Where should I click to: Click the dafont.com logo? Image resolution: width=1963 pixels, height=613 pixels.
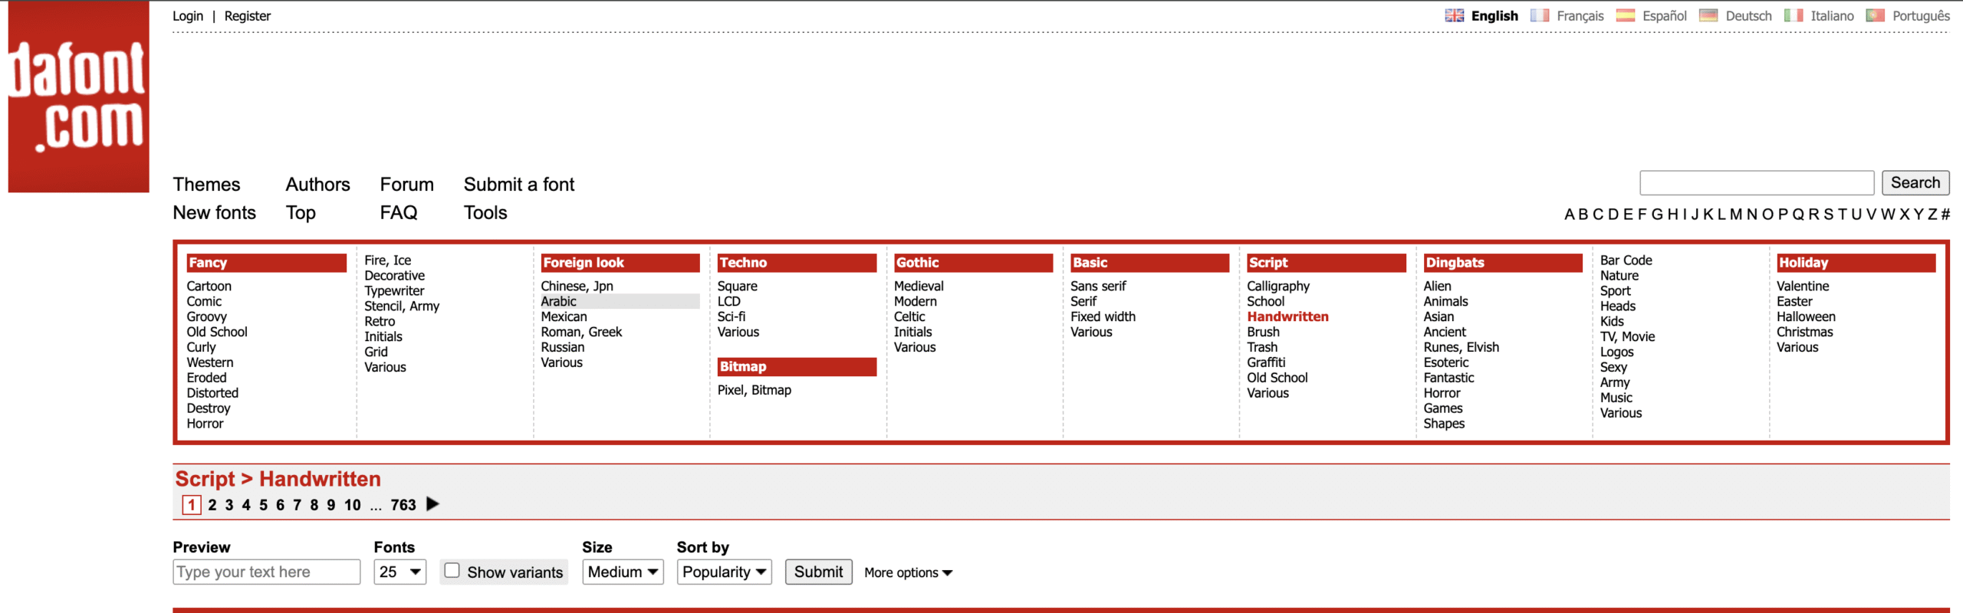click(78, 97)
